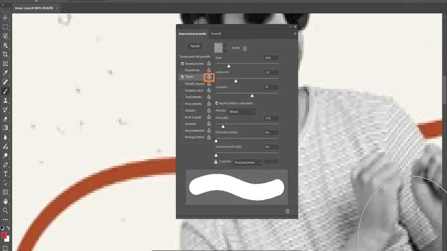Select the Object Selection tool
Screen dimensions: 447x251
5,45
